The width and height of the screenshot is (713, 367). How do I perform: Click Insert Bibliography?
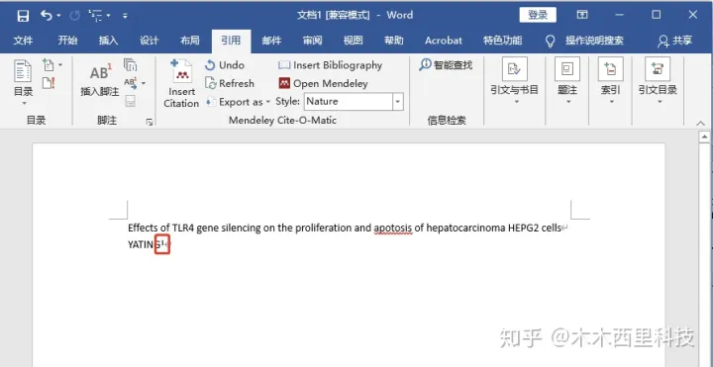pyautogui.click(x=330, y=65)
